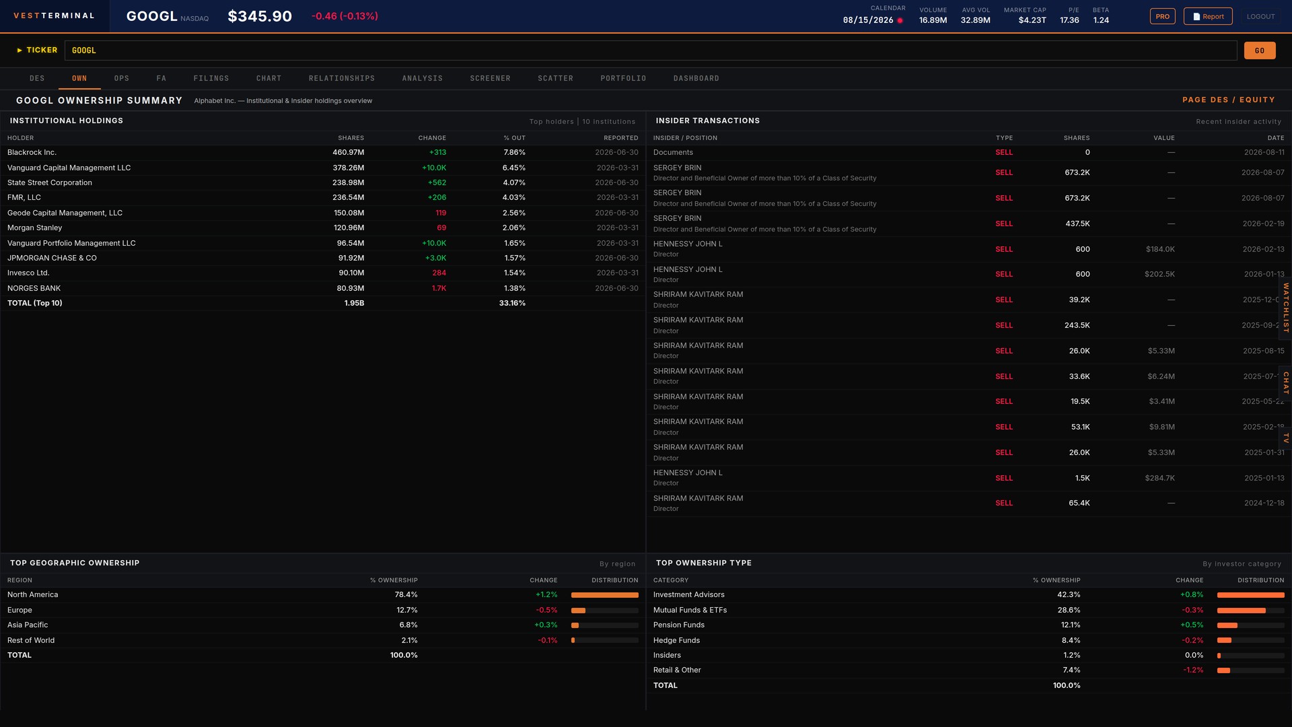Screen dimensions: 1292x727
Task: Open the RELATIONSHIPS tab
Action: (x=342, y=79)
